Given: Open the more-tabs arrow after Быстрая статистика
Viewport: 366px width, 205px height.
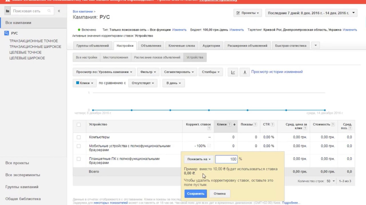Looking at the screenshot, I should [315, 46].
